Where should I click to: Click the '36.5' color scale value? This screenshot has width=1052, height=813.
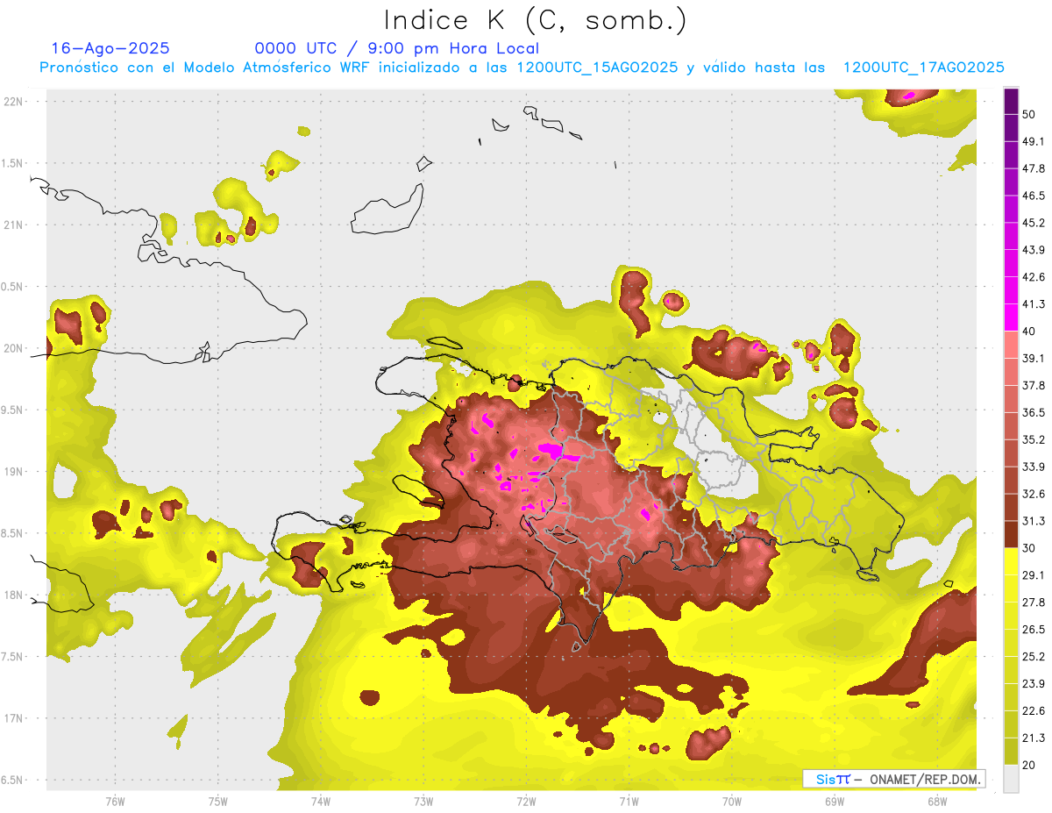point(1034,413)
